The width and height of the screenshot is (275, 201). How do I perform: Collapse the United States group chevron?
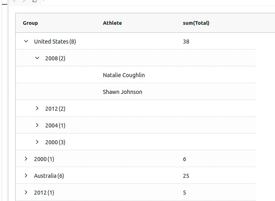tap(26, 41)
